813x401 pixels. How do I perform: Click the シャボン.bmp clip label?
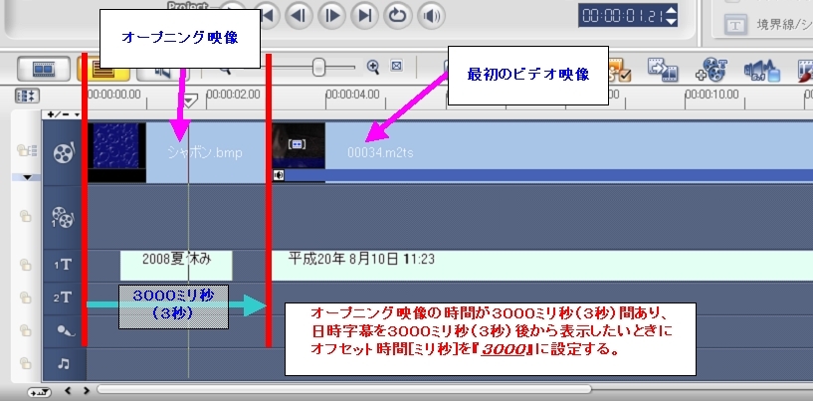click(205, 152)
